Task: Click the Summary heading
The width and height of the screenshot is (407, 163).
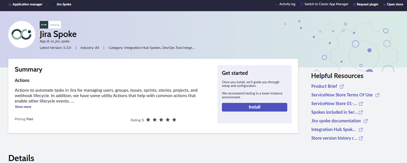Action: click(29, 69)
